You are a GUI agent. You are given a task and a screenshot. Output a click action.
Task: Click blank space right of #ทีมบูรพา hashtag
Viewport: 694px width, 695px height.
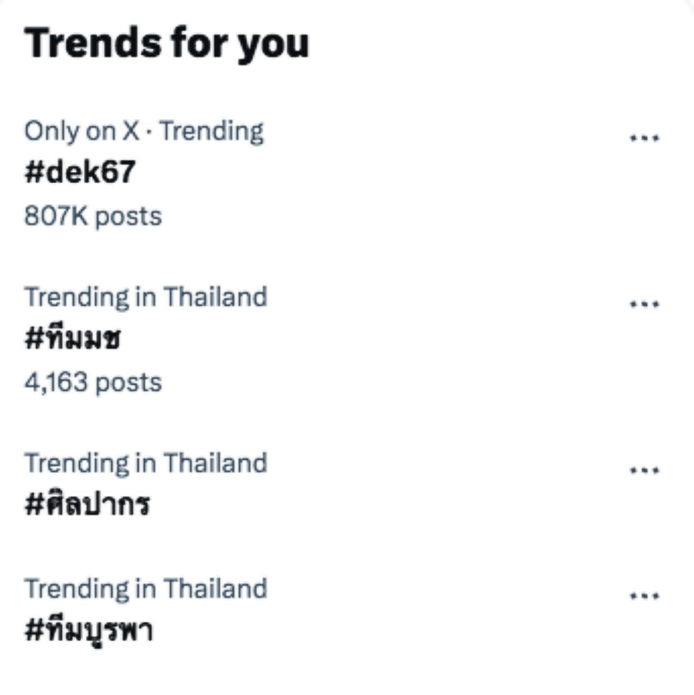pos(380,630)
